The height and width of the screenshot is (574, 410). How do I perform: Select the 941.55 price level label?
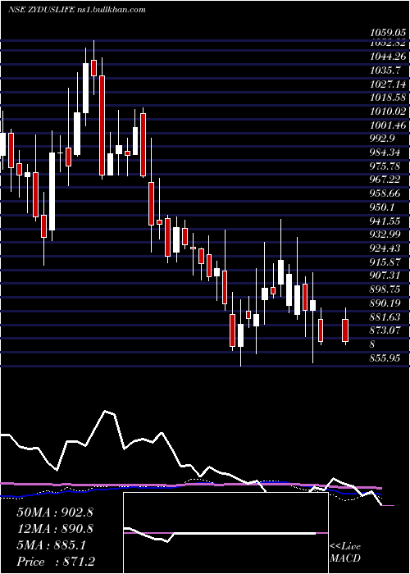(385, 221)
